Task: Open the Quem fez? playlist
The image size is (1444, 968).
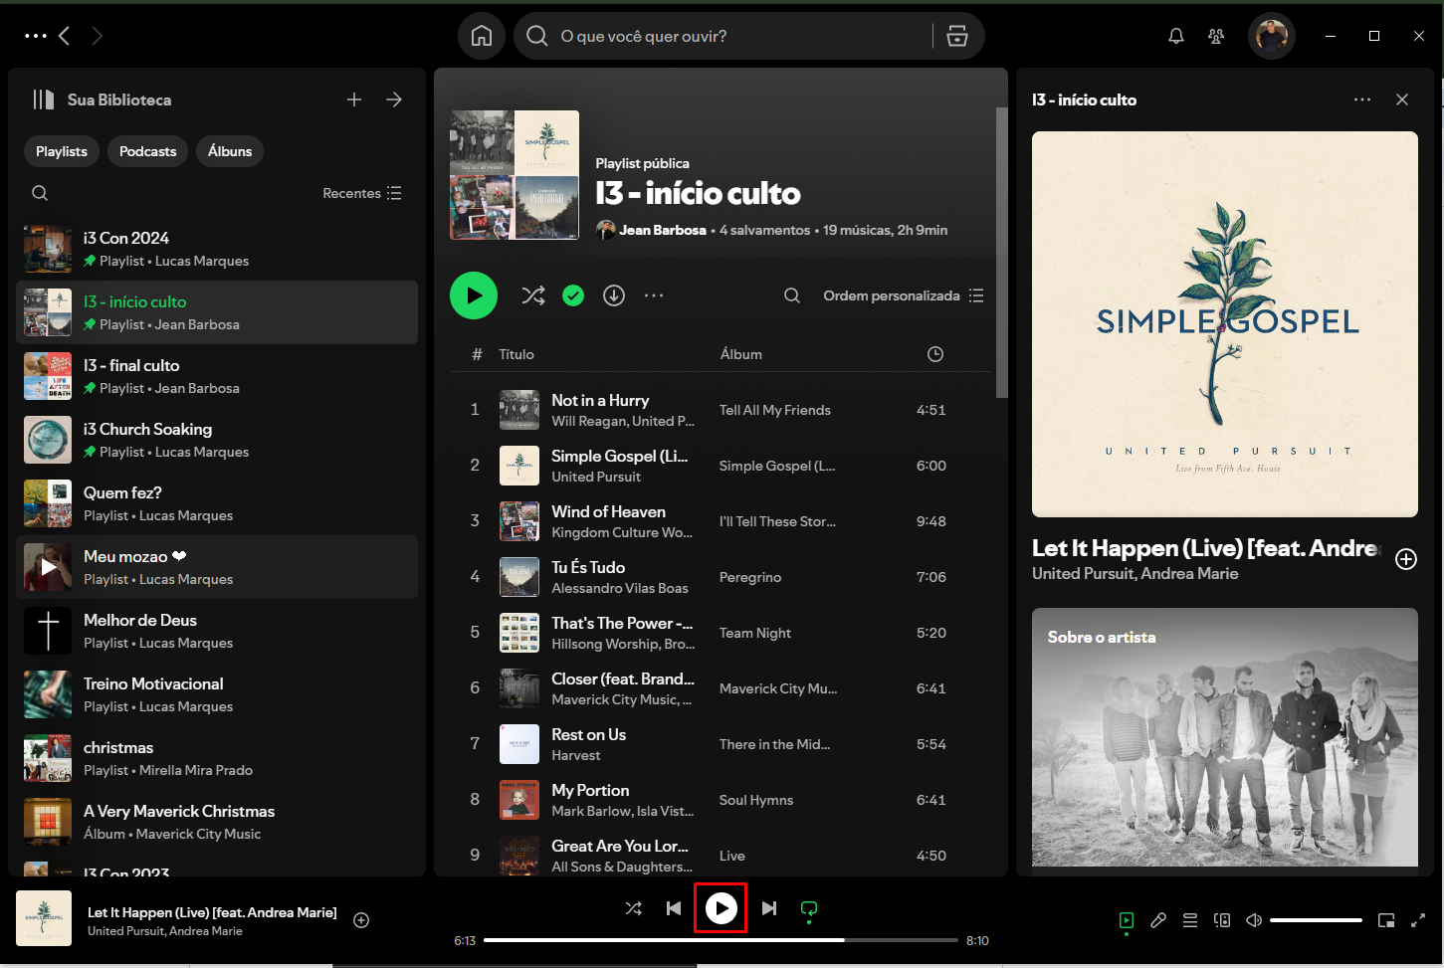Action: point(217,503)
